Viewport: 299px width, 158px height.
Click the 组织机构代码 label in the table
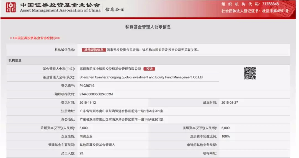[x=65, y=94]
